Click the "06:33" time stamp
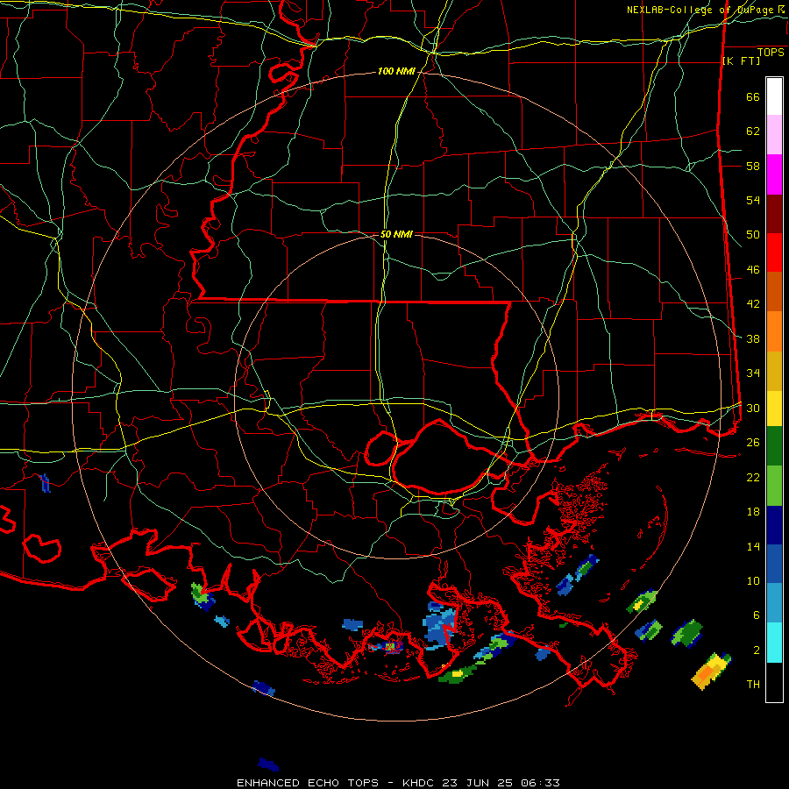The image size is (789, 789). [540, 783]
